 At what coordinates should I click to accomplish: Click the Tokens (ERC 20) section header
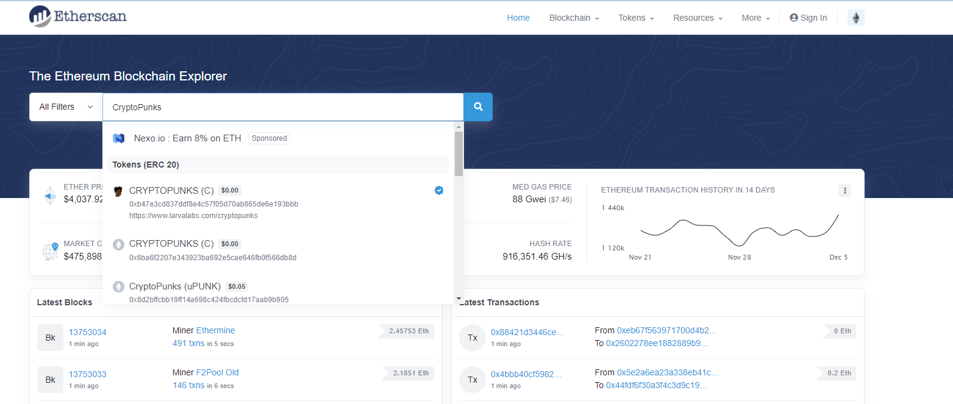(278, 165)
